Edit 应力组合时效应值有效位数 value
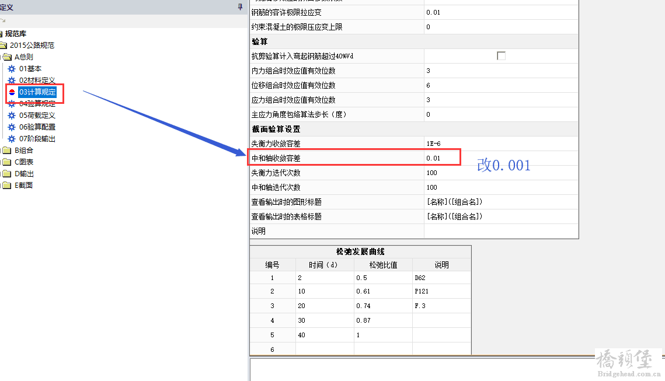 point(502,100)
